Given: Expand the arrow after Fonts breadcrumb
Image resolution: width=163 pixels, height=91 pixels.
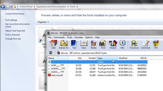Looking at the screenshot, I should [x=77, y=7].
